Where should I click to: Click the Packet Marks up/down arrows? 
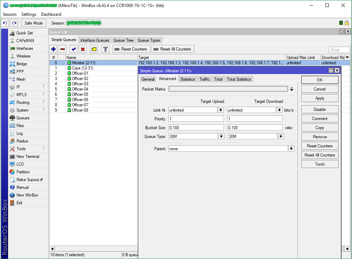pos(292,89)
